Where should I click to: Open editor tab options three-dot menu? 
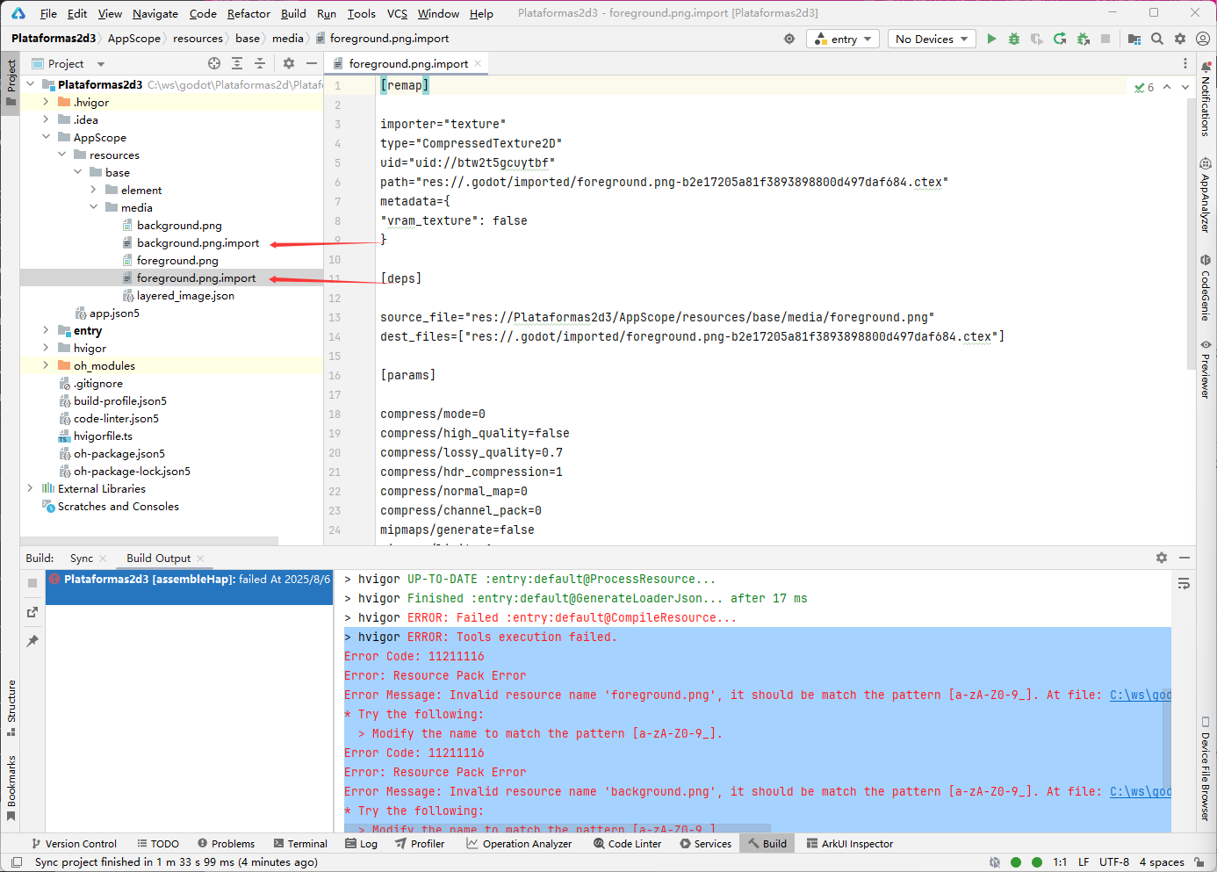(1185, 63)
